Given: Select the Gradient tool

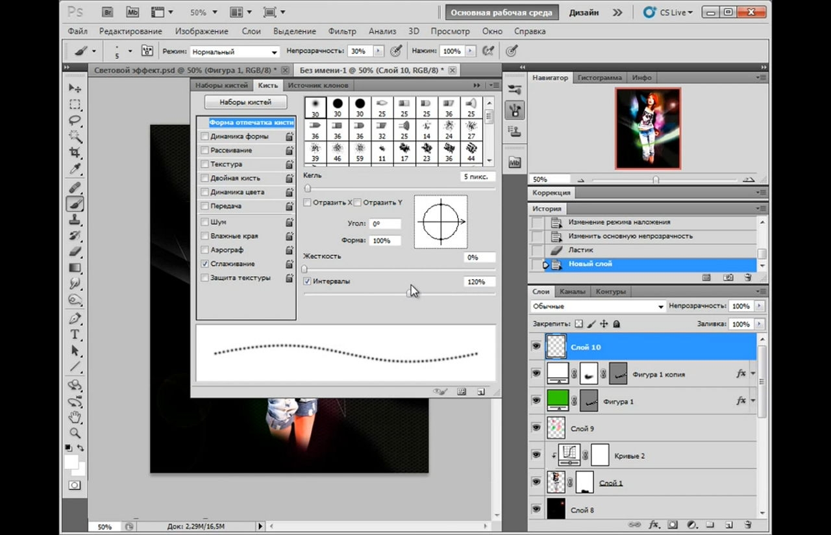Looking at the screenshot, I should 75,267.
